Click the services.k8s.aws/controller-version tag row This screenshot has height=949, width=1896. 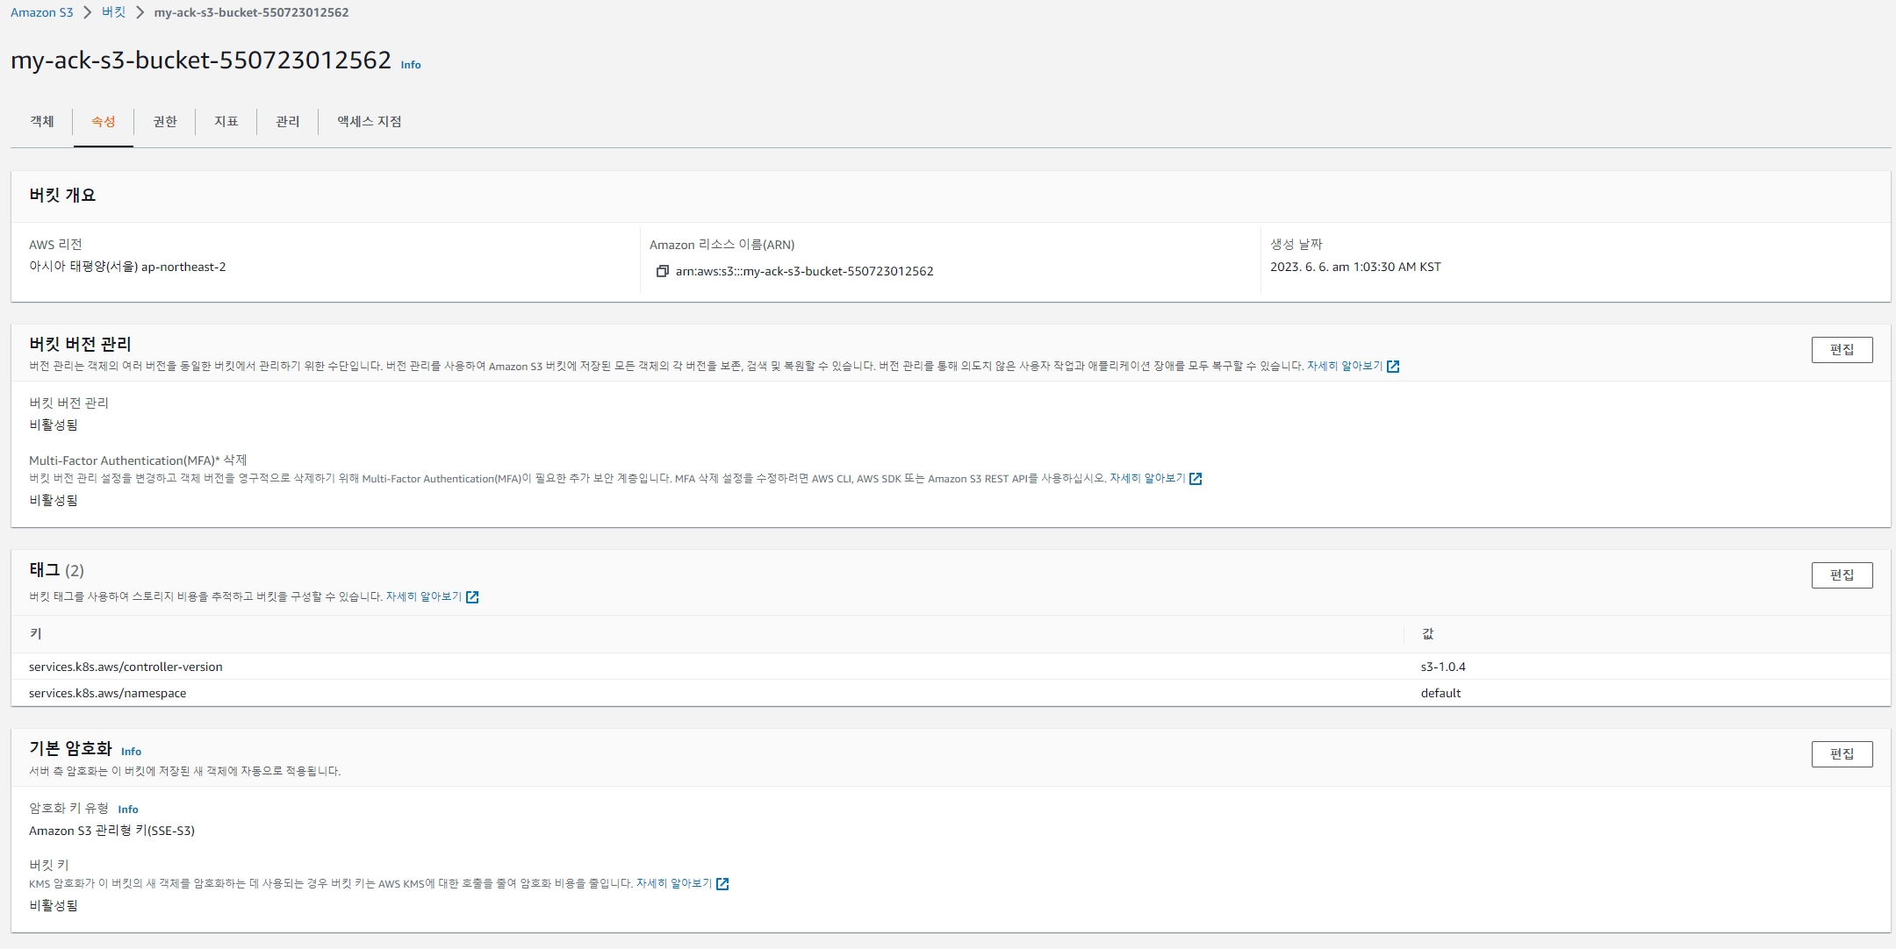pyautogui.click(x=126, y=667)
